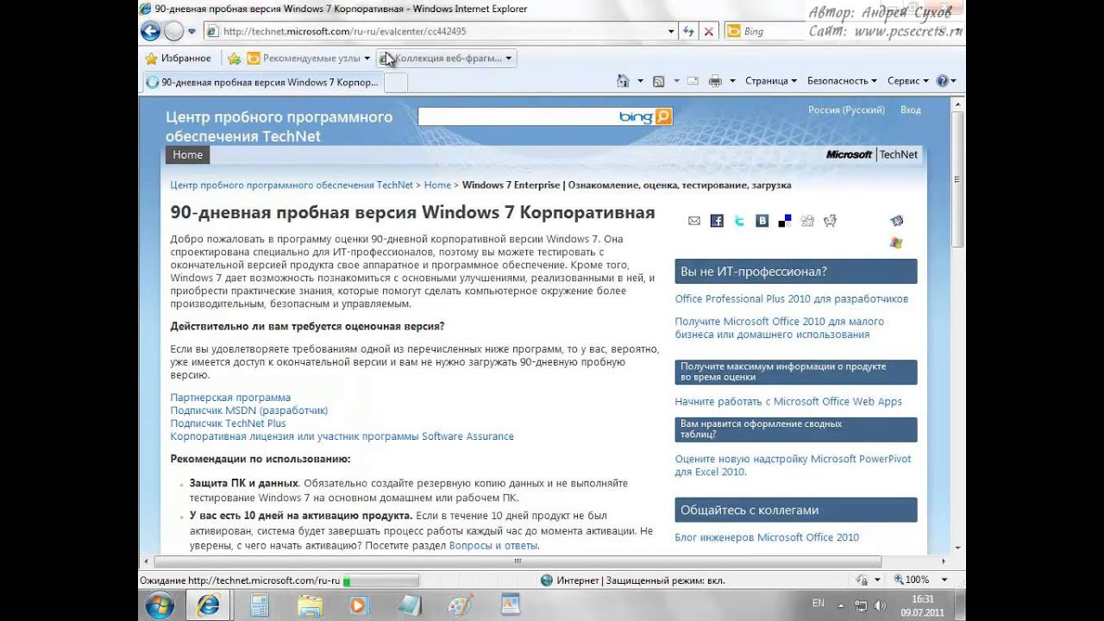Viewport: 1104px width, 621px height.
Task: Click the orange Bing search magnifier button
Action: point(663,116)
